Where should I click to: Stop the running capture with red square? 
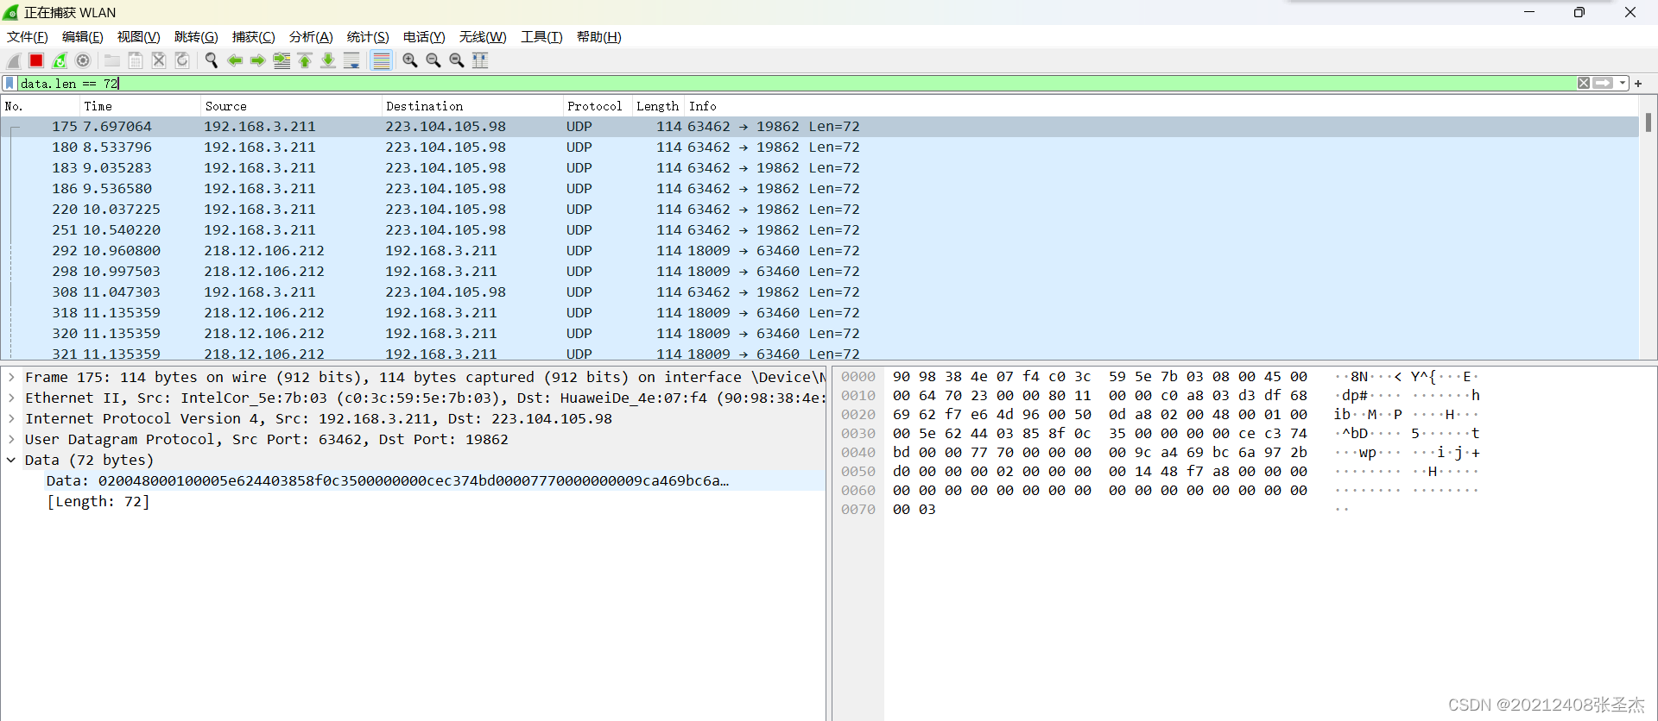(36, 60)
